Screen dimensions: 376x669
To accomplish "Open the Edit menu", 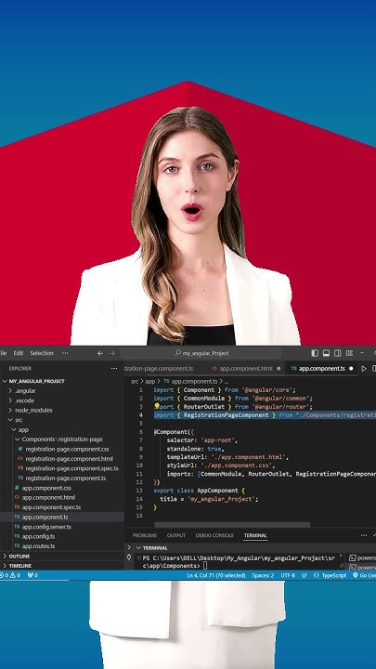I will click(x=19, y=353).
